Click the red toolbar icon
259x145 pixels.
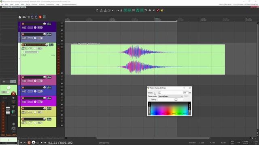[x=158, y=10]
